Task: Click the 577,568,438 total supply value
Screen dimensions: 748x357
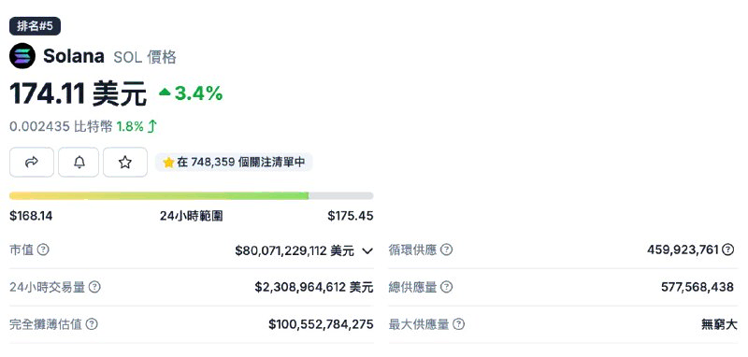Action: point(697,287)
